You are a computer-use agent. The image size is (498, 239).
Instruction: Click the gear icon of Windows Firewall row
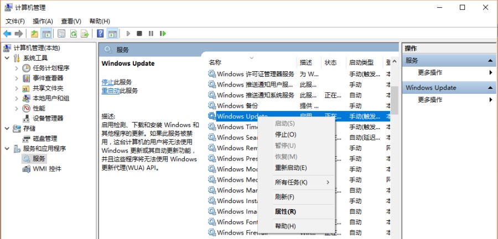pyautogui.click(x=212, y=232)
